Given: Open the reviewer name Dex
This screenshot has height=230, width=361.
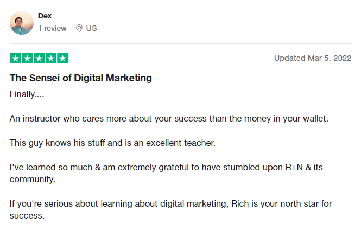Looking at the screenshot, I should click(45, 16).
